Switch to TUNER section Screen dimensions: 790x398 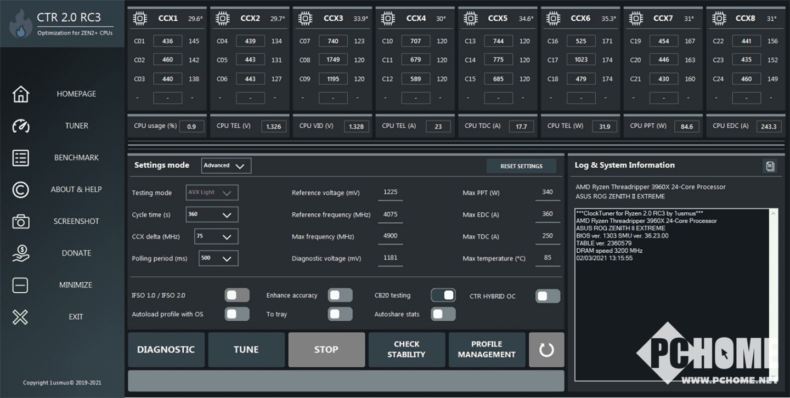point(76,126)
